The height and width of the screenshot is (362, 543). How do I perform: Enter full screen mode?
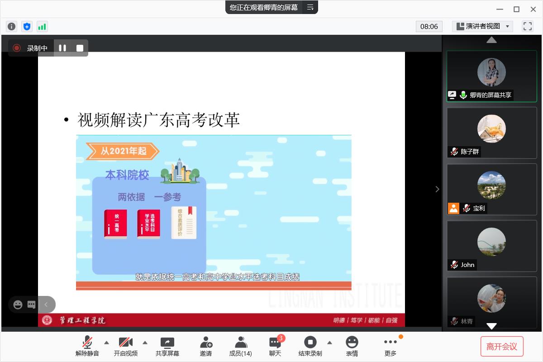[x=528, y=26]
